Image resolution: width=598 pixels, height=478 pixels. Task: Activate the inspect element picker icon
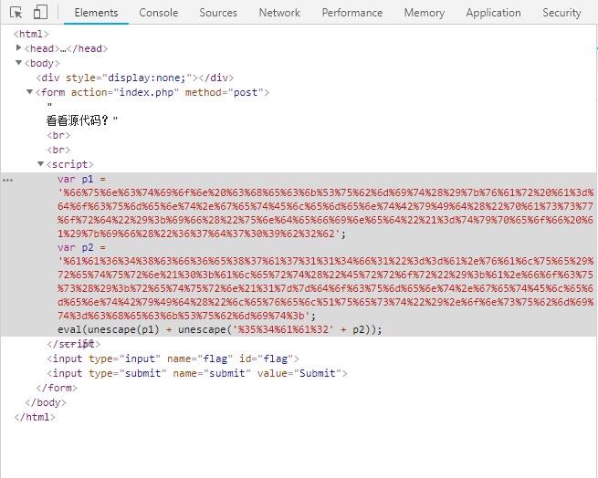click(x=16, y=13)
